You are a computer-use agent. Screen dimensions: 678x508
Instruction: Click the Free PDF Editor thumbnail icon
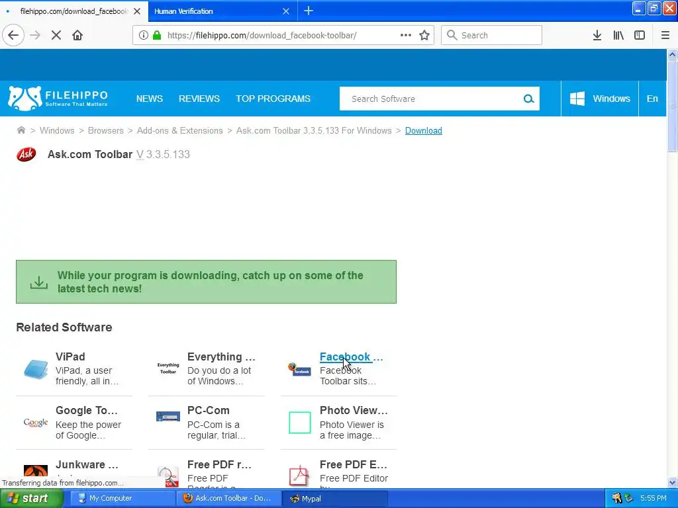coord(299,476)
